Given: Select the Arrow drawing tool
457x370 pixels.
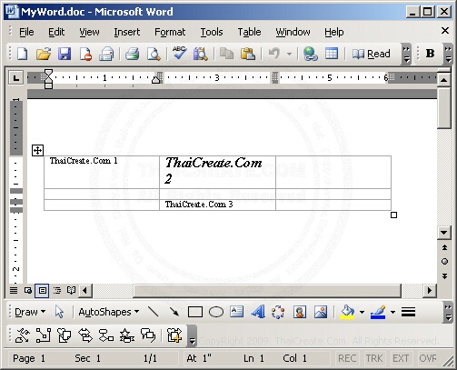Looking at the screenshot, I should click(174, 312).
